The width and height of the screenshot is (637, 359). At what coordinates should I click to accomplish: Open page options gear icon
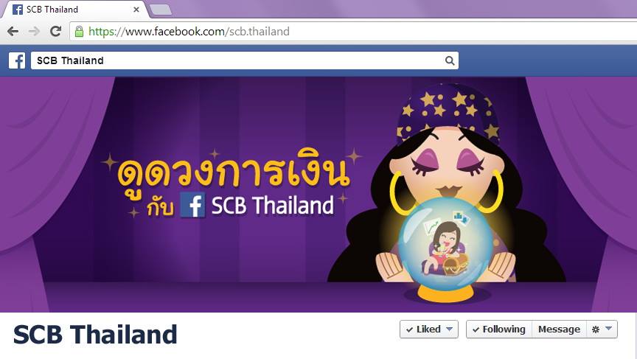[x=596, y=330]
